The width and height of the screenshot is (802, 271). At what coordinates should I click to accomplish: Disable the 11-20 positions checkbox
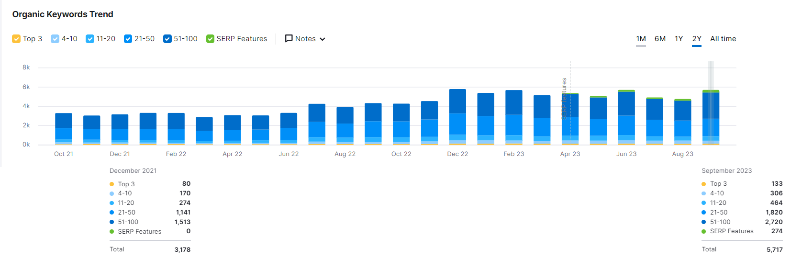point(90,39)
